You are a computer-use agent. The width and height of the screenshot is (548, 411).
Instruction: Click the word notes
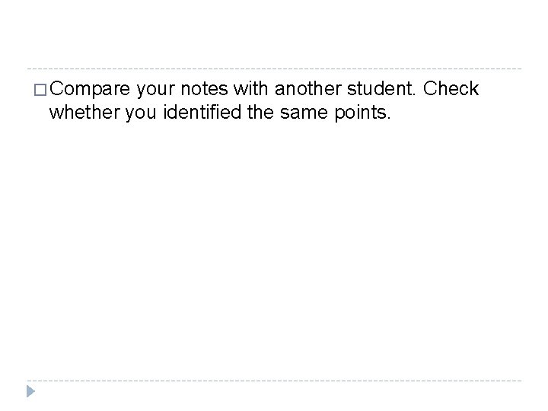(x=204, y=89)
